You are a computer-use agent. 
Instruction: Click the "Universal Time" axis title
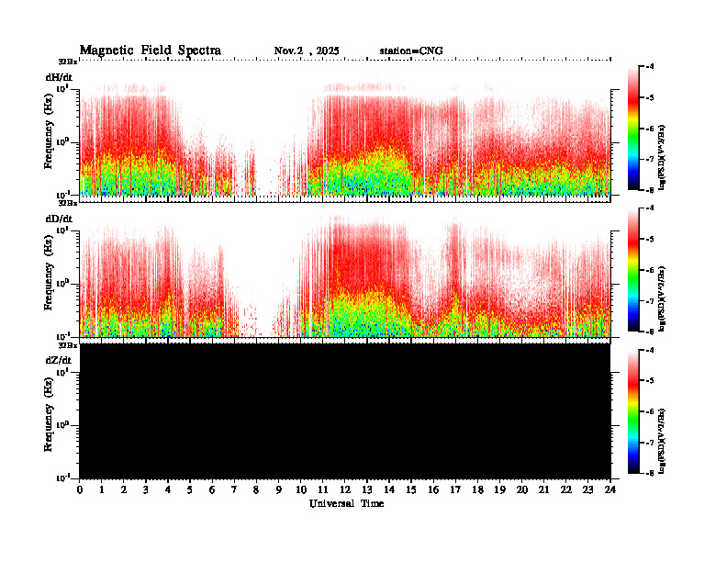(346, 503)
